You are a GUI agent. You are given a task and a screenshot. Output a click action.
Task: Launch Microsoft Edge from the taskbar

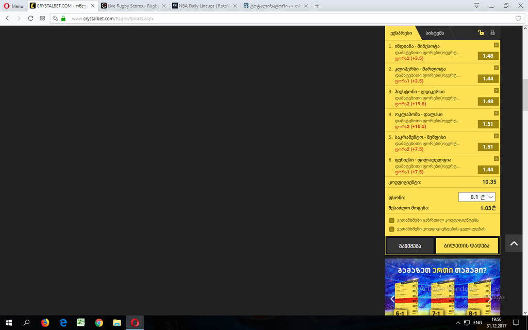pos(63,323)
